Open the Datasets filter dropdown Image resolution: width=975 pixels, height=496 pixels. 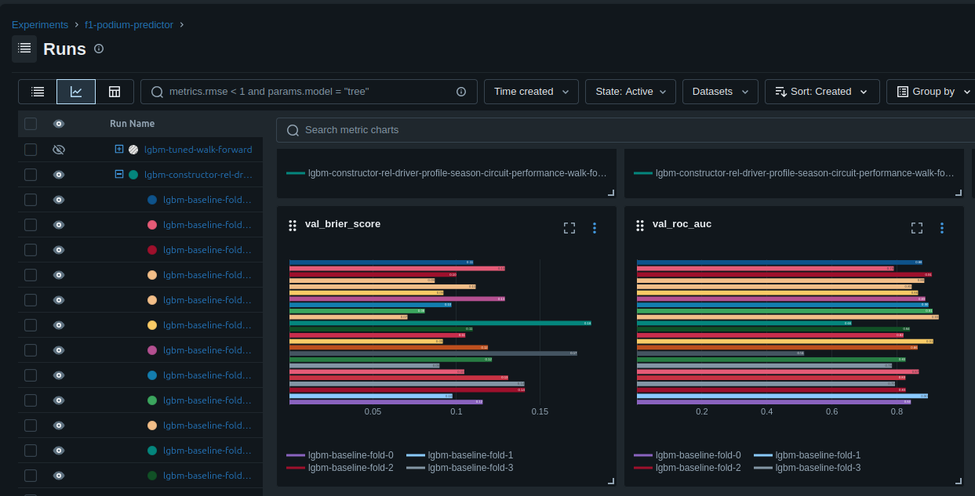(x=720, y=92)
